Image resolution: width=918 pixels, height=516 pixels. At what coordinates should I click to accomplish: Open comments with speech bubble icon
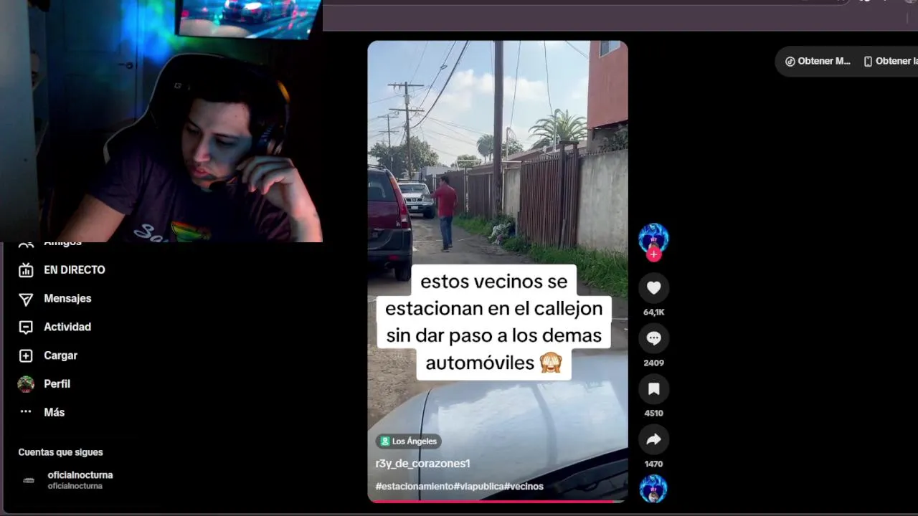tap(653, 338)
